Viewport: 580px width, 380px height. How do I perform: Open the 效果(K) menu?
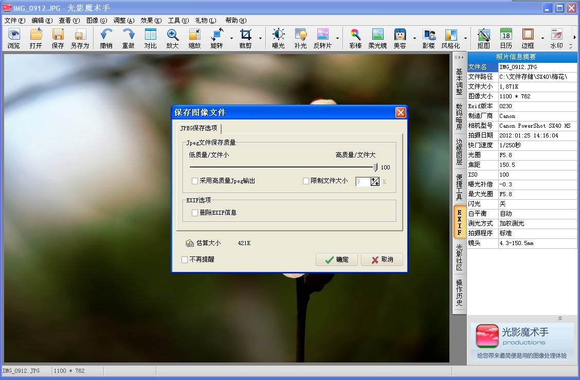(x=151, y=21)
